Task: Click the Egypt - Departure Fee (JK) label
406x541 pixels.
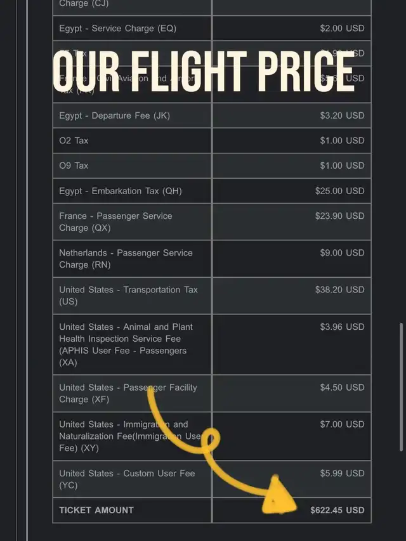Action: click(x=114, y=115)
